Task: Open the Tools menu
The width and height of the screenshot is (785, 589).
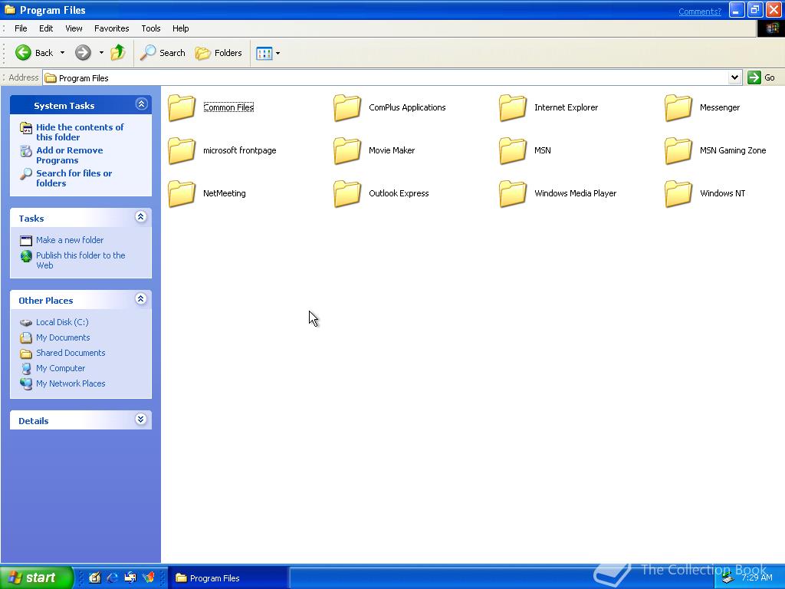Action: (151, 28)
